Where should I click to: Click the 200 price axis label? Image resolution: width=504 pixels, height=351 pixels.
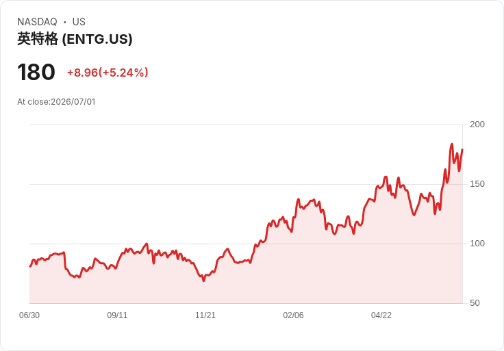pyautogui.click(x=477, y=125)
